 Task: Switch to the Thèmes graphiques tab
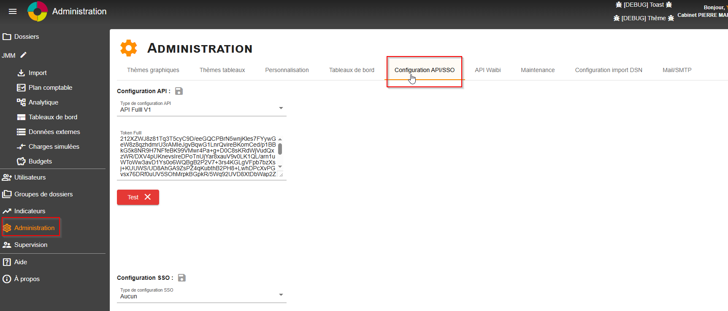click(153, 70)
